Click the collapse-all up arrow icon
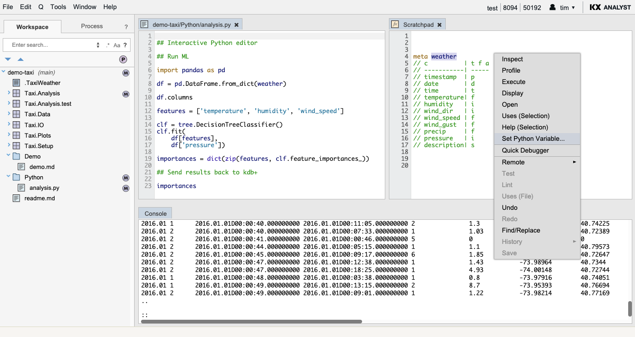635x337 pixels. [x=20, y=59]
